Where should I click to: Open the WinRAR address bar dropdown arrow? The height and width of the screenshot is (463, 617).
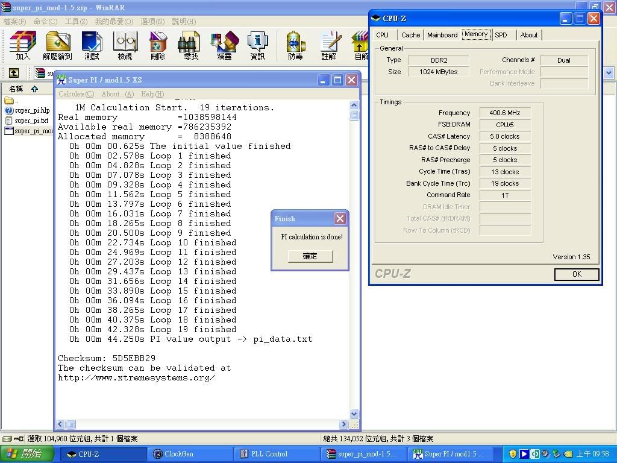[609, 73]
